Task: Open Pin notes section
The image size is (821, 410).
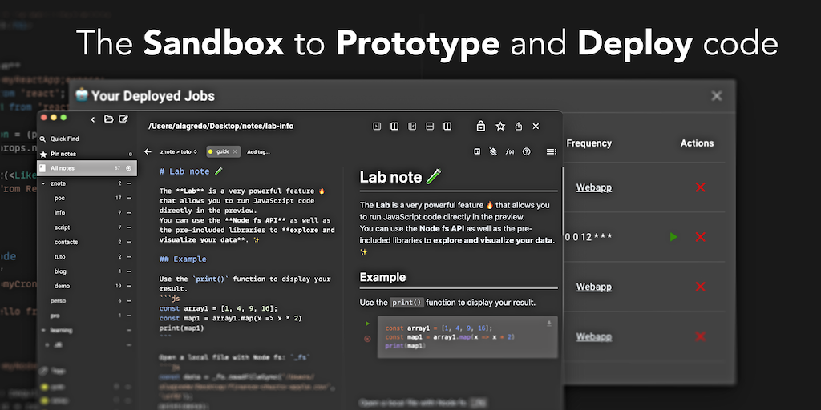Action: [x=63, y=154]
